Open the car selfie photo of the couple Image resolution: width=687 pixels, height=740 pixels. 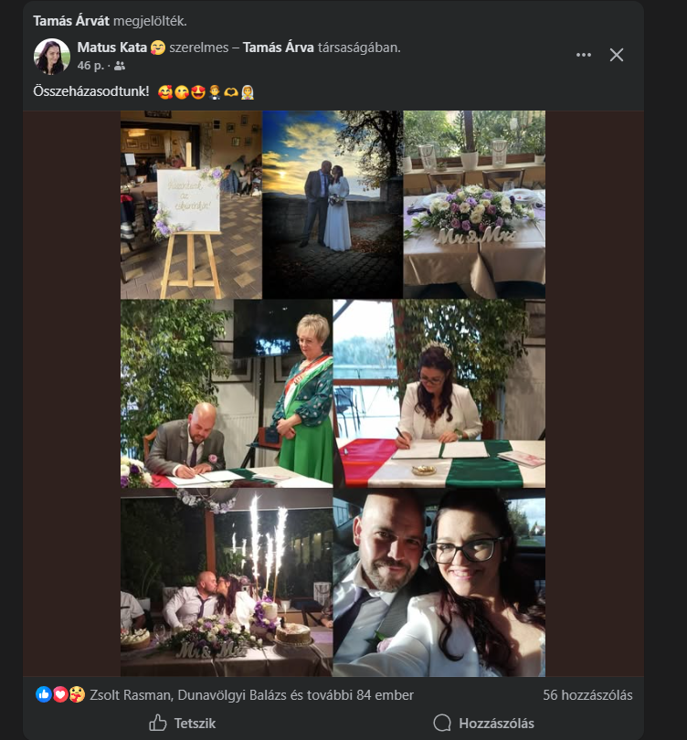(439, 585)
